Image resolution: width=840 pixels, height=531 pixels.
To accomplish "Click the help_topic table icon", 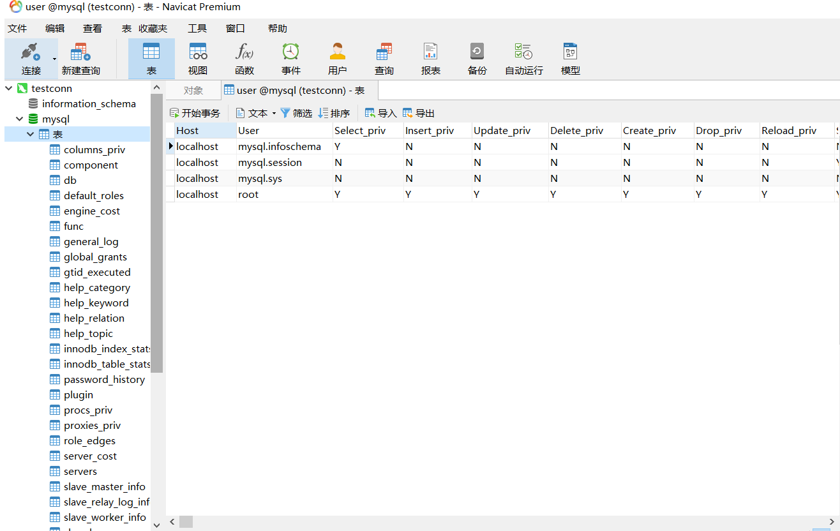I will pos(55,333).
